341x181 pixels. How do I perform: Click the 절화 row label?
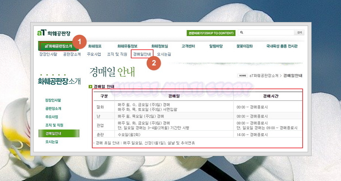pyautogui.click(x=100, y=107)
